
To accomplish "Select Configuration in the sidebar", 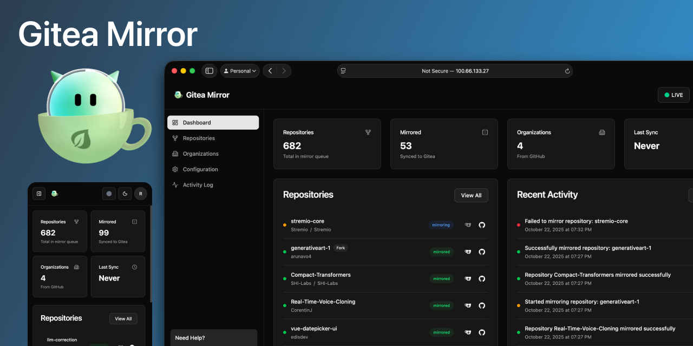I will click(200, 169).
